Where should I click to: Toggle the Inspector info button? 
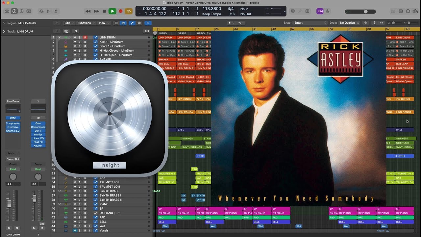(14, 11)
